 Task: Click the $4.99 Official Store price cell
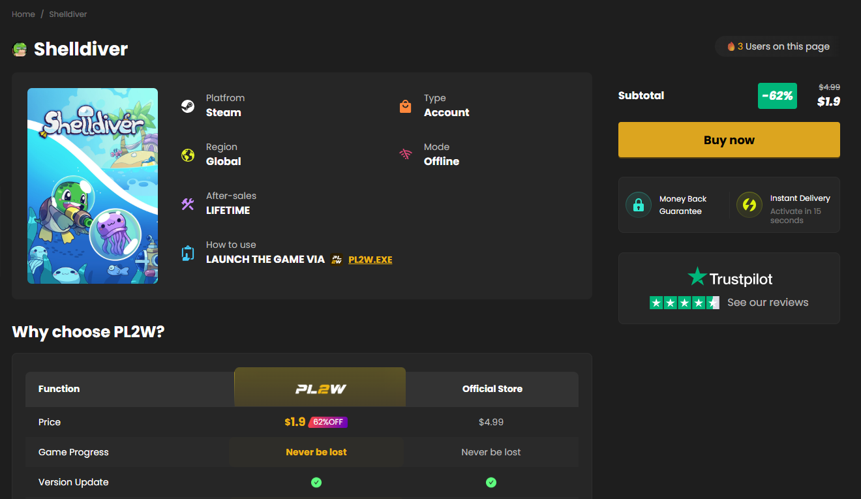pyautogui.click(x=491, y=422)
